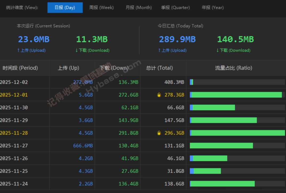Click the download arrow under 11.3MB
Image resolution: width=286 pixels, height=193 pixels.
(x=77, y=50)
